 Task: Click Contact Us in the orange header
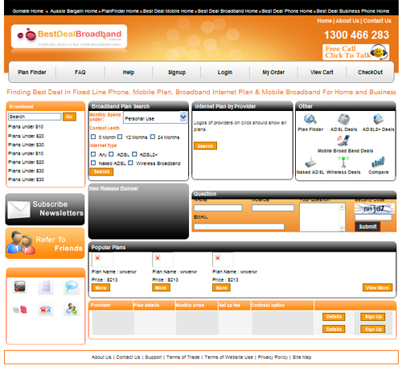point(377,21)
